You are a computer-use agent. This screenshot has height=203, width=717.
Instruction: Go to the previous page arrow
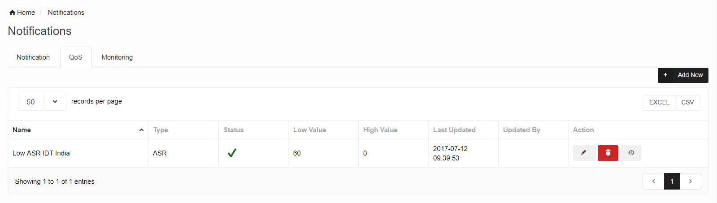point(653,181)
